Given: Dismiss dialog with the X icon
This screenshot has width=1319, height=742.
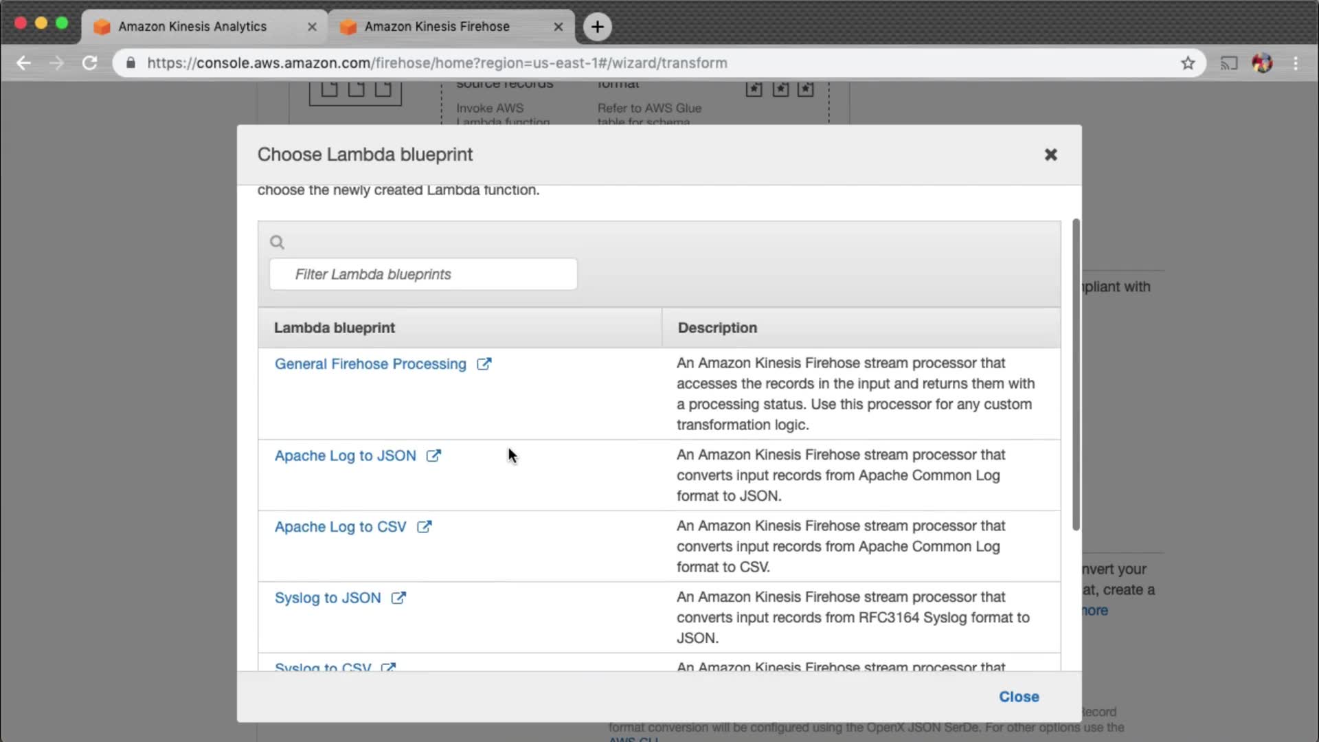Looking at the screenshot, I should coord(1050,155).
